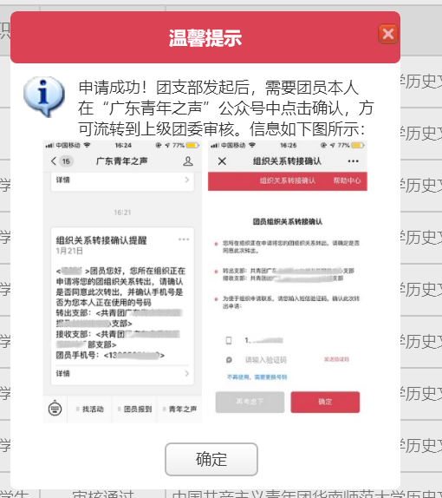This screenshot has height=498, width=442.
Task: Tap the back arrow in the 广东青年之声 chat
Action: (x=54, y=161)
